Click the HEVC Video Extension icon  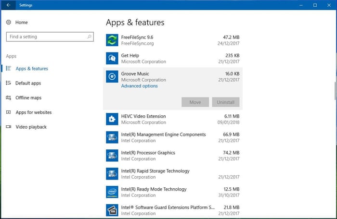112,119
